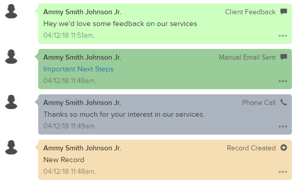Click the Phone Call handset icon
The width and height of the screenshot is (296, 184).
[x=284, y=102]
